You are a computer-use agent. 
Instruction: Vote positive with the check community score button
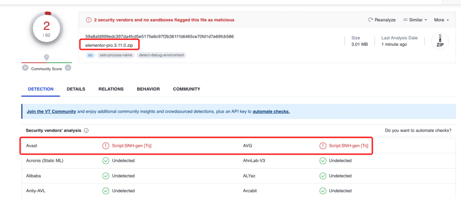pos(68,68)
